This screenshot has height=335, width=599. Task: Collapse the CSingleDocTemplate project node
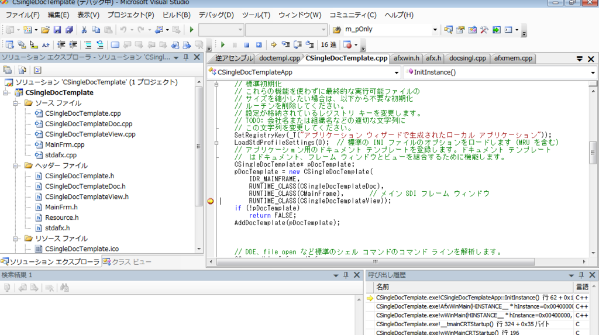[x=6, y=93]
